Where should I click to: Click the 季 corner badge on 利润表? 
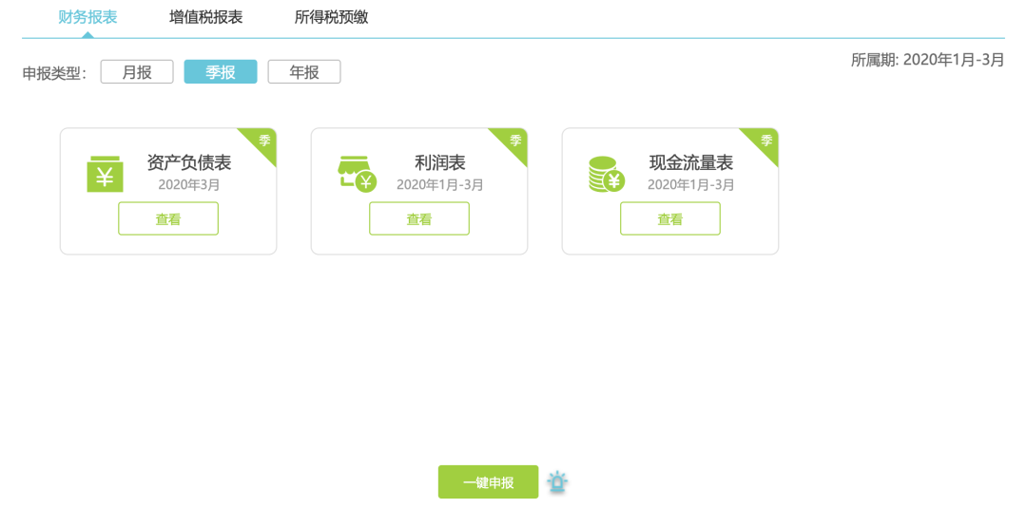click(514, 141)
